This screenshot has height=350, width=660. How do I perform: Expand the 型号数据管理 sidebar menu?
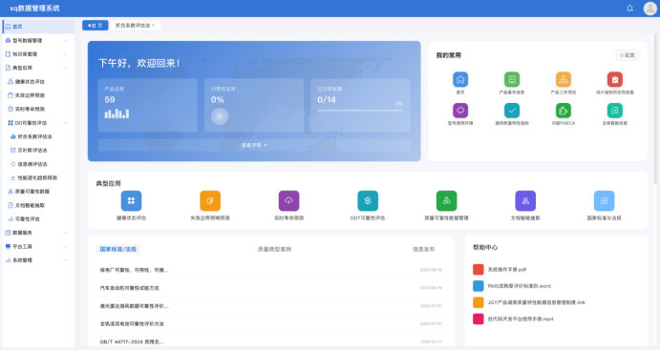click(37, 40)
